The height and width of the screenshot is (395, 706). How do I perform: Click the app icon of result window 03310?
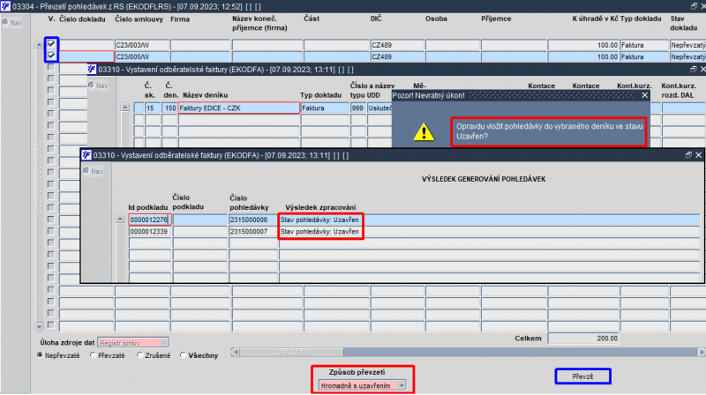(x=86, y=155)
